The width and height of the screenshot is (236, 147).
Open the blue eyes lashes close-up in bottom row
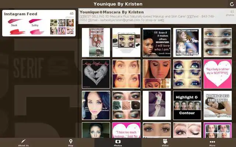click(157, 130)
